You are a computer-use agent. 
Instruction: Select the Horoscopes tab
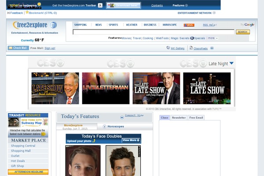tap(116, 126)
